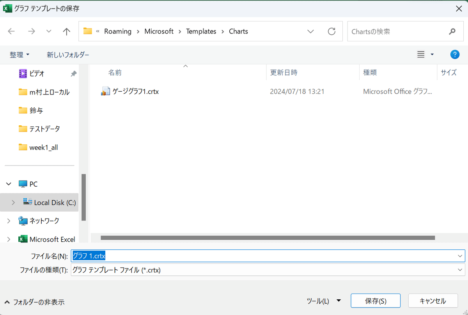Click the folder icon in address bar
Image resolution: width=468 pixels, height=315 pixels.
tap(88, 31)
